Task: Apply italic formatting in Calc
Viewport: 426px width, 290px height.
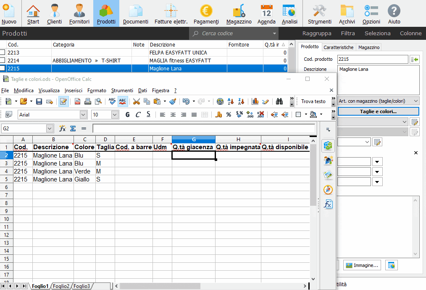Action: pyautogui.click(x=138, y=115)
